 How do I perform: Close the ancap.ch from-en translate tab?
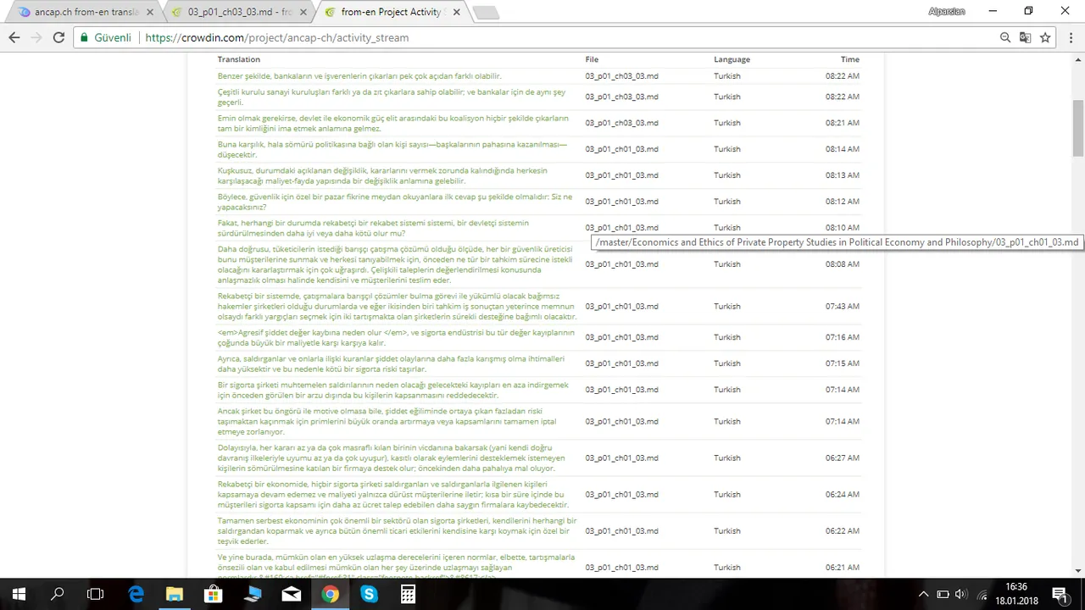(x=150, y=13)
